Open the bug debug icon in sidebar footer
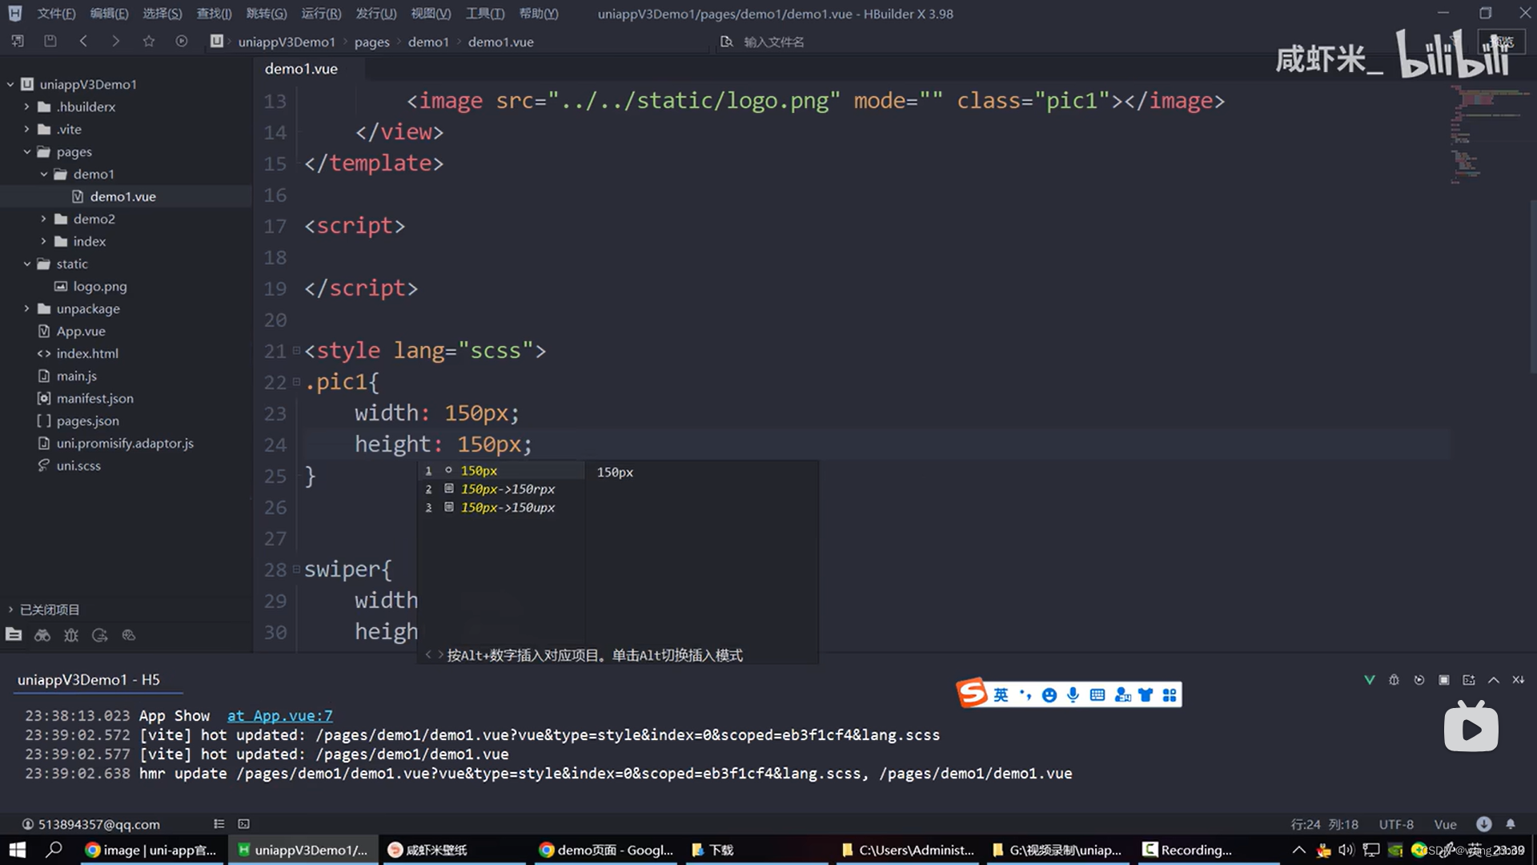This screenshot has width=1537, height=865. 71,635
